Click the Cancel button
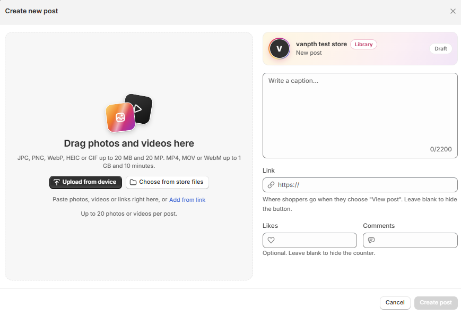The width and height of the screenshot is (461, 315). [x=395, y=303]
